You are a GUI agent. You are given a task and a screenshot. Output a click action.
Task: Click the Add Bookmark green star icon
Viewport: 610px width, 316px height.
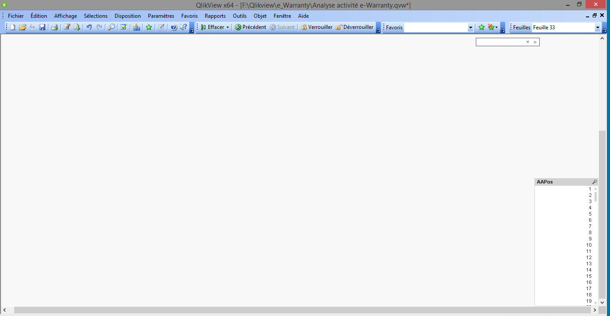[x=149, y=27]
